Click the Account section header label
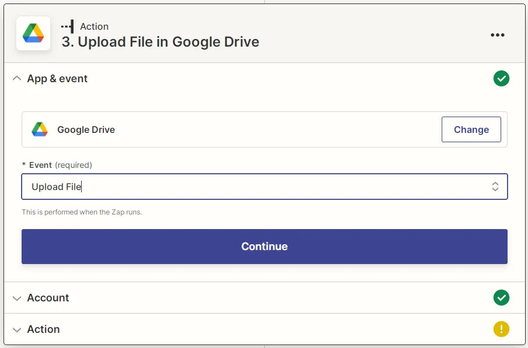This screenshot has width=528, height=348. point(48,297)
